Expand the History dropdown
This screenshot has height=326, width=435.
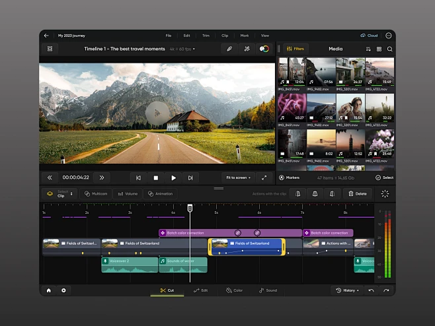click(348, 290)
